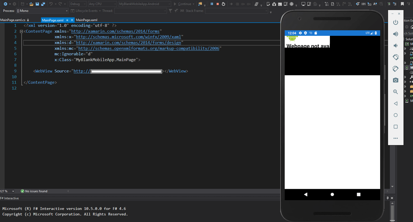Click editor line number 9
This screenshot has width=413, height=222.
(x=15, y=71)
